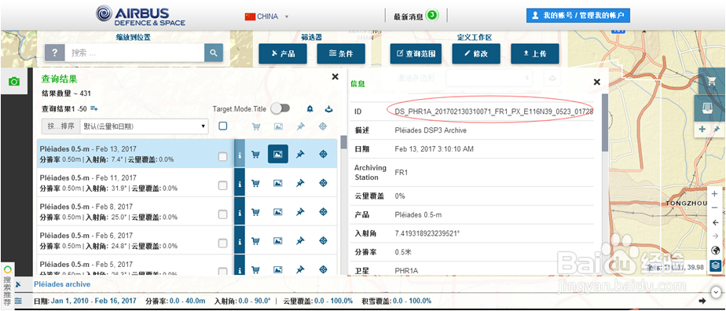Viewport: 726px width, 311px height.
Task: Click the 上传 button
Action: (x=535, y=53)
